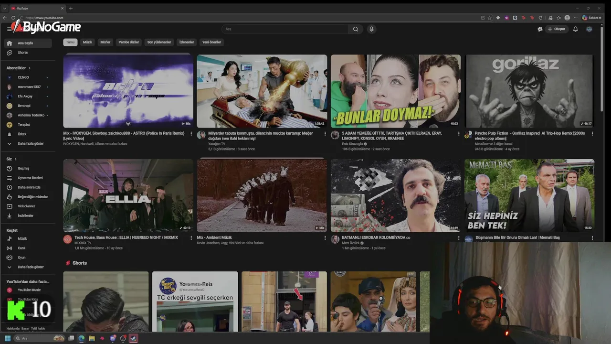Select the Müzik filter chip
Image resolution: width=611 pixels, height=344 pixels.
click(x=87, y=42)
